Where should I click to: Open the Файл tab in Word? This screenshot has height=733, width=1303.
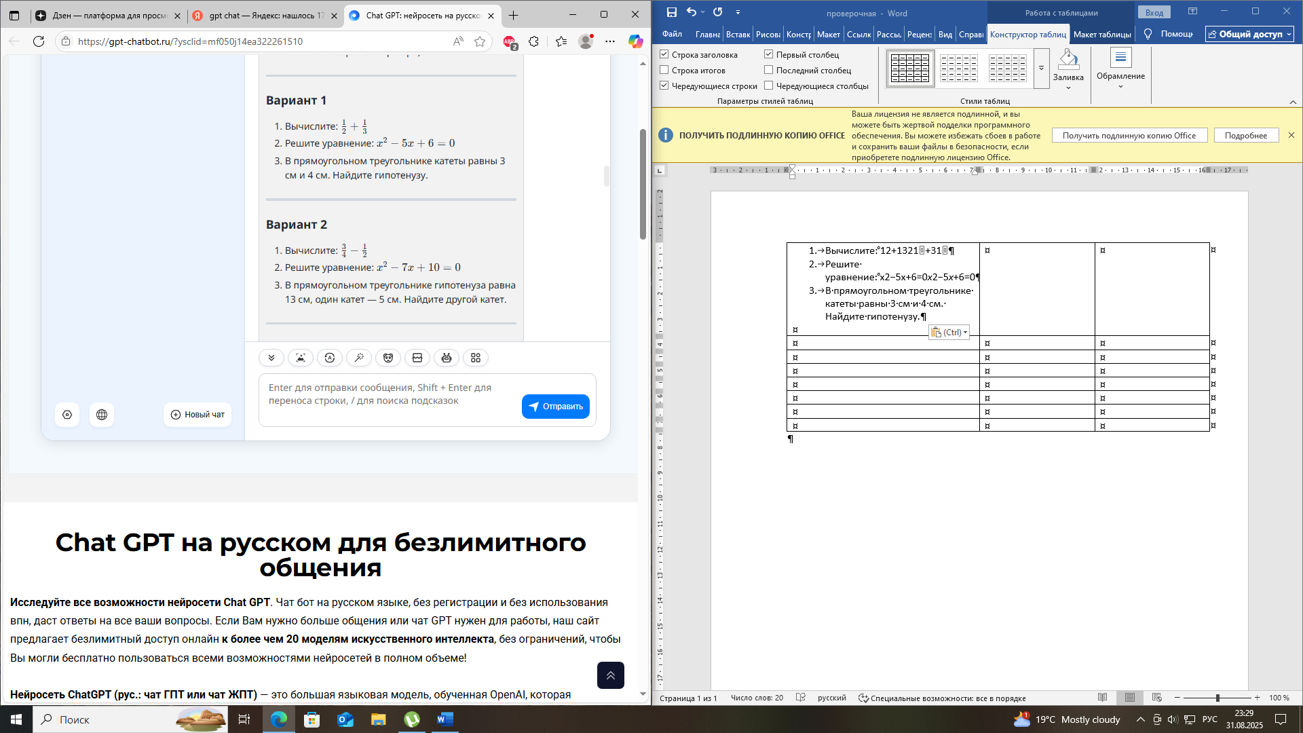click(673, 34)
